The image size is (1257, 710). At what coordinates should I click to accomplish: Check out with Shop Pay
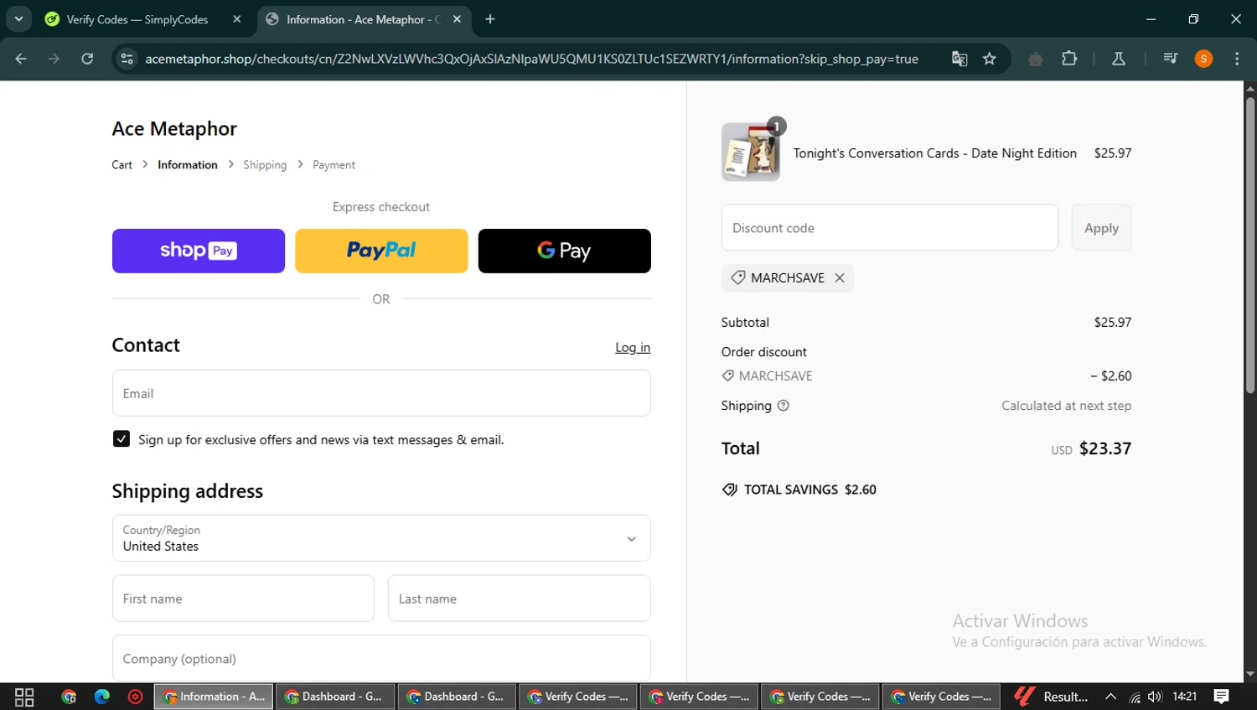199,251
